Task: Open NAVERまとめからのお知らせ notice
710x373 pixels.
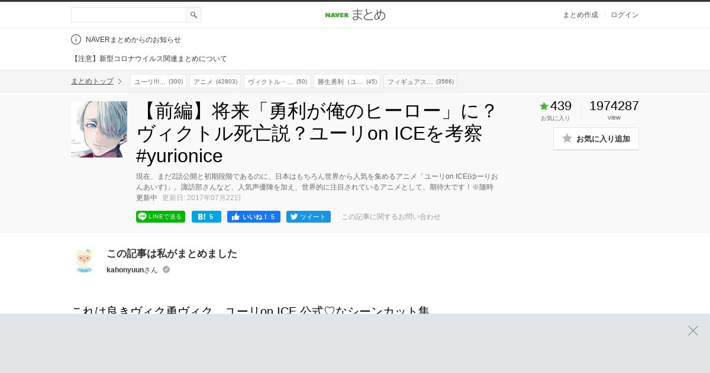Action: [x=133, y=40]
